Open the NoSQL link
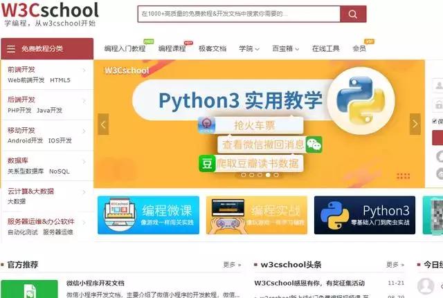The height and width of the screenshot is (298, 443). tap(60, 171)
